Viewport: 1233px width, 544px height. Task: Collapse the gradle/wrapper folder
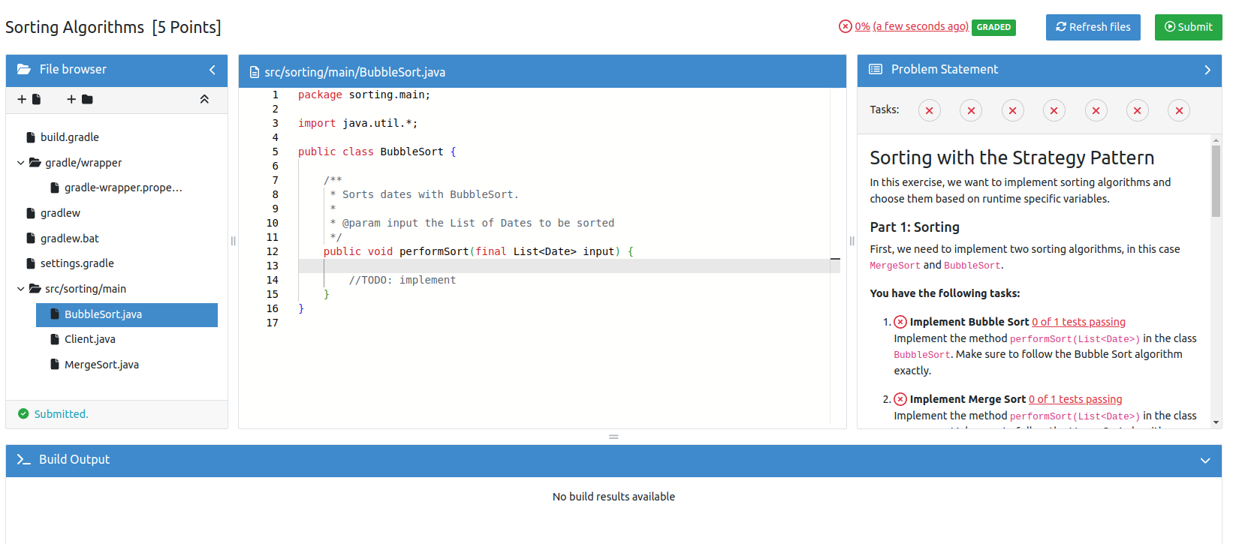coord(21,163)
